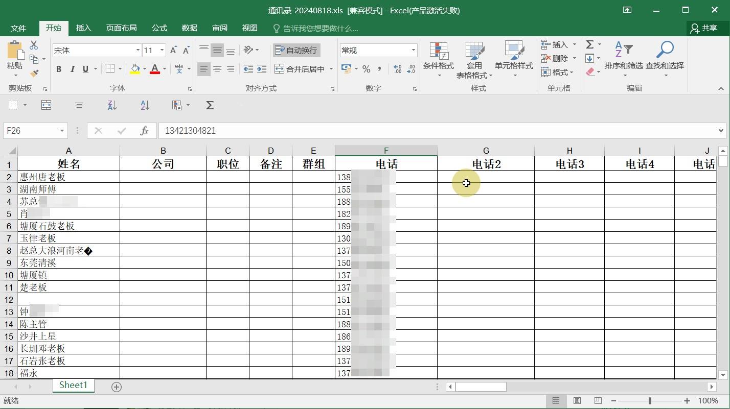Click the Wen phonetic guide icon
This screenshot has height=409, width=730.
[x=179, y=69]
